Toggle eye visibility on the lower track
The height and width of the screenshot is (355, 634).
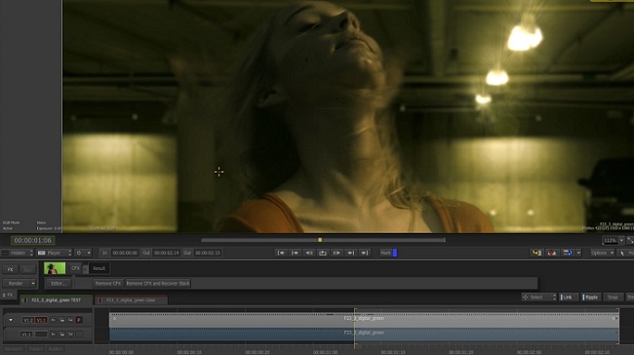tap(54, 335)
